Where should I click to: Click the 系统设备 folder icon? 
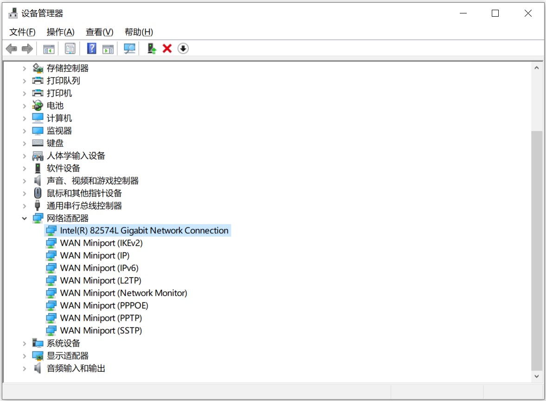click(38, 343)
